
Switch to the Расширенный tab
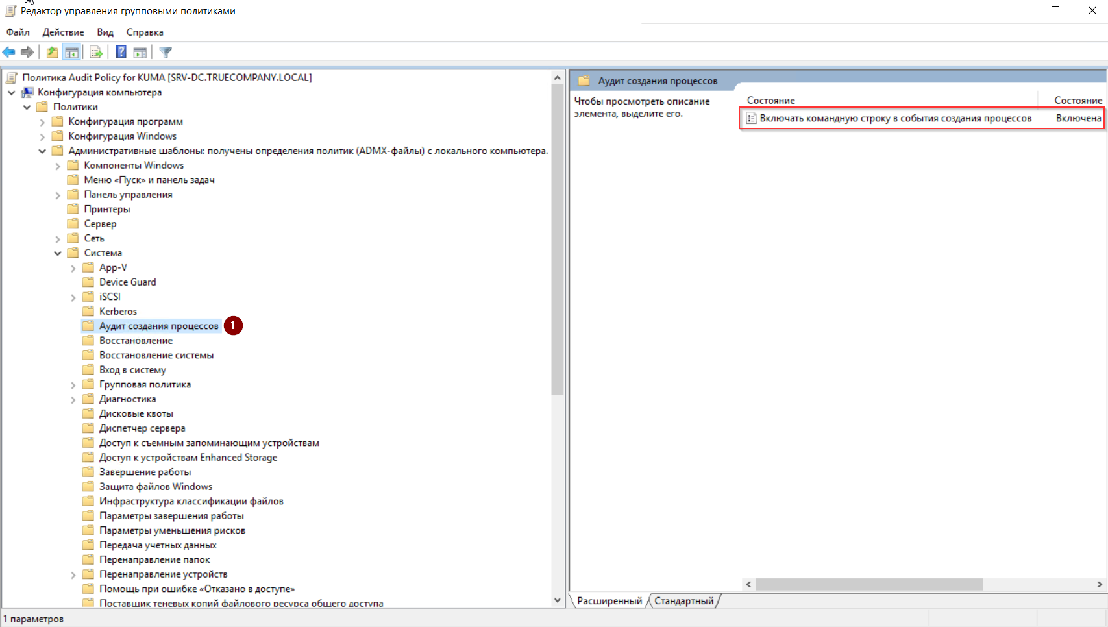609,601
